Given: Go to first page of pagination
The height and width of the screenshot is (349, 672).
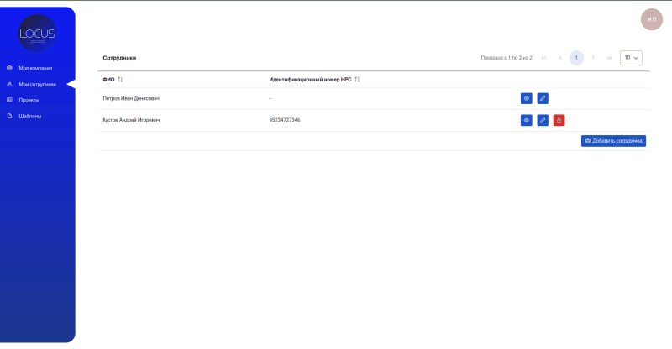Looking at the screenshot, I should coord(543,58).
